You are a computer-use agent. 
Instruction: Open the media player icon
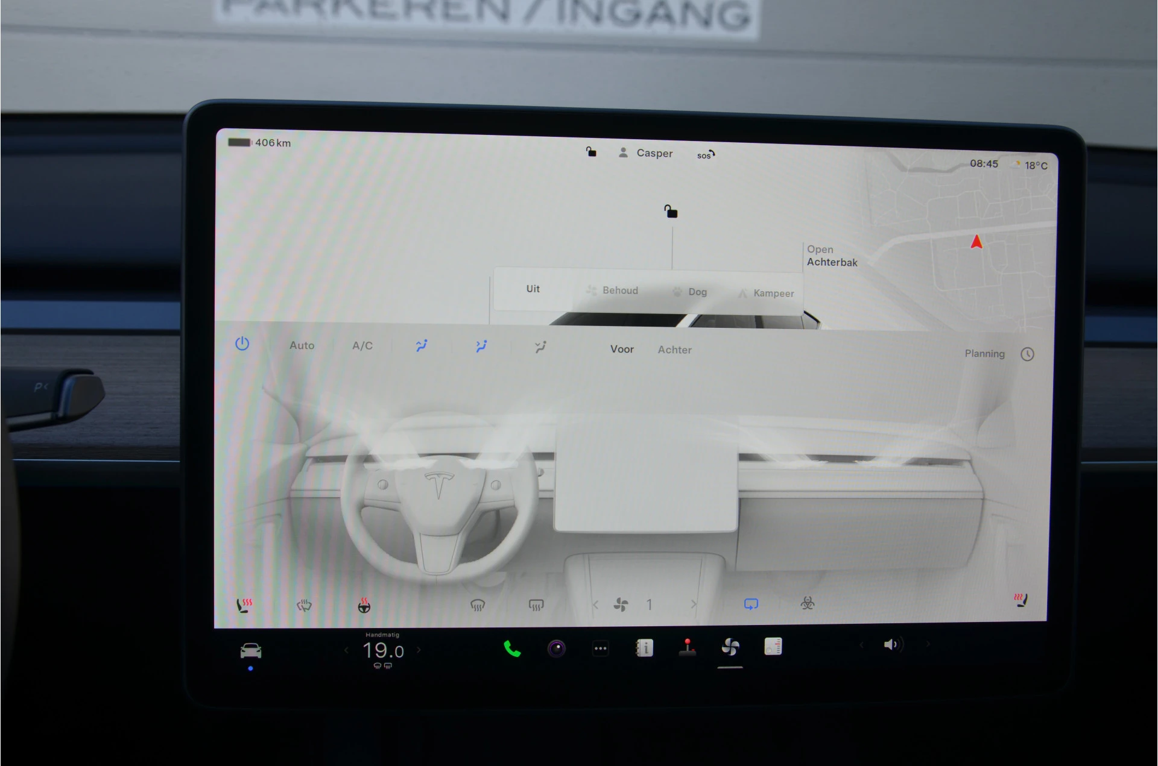pos(773,645)
